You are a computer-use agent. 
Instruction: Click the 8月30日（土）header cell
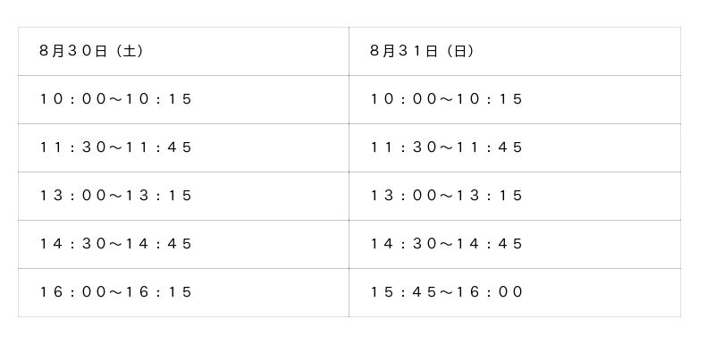(183, 51)
